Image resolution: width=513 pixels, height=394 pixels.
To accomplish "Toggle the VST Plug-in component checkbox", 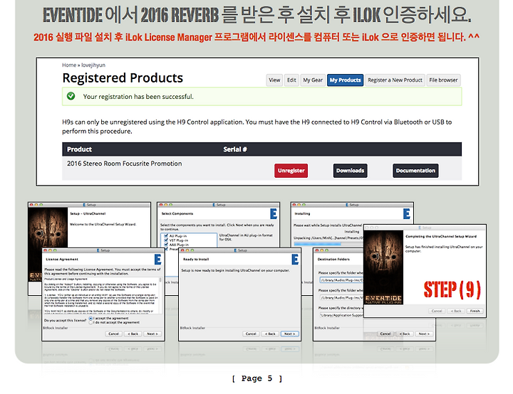I will [166, 240].
